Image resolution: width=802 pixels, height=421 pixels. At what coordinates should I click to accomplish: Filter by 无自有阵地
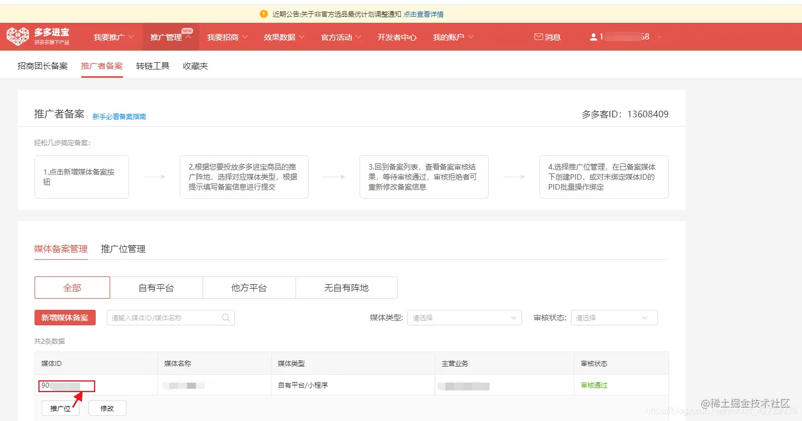(347, 288)
